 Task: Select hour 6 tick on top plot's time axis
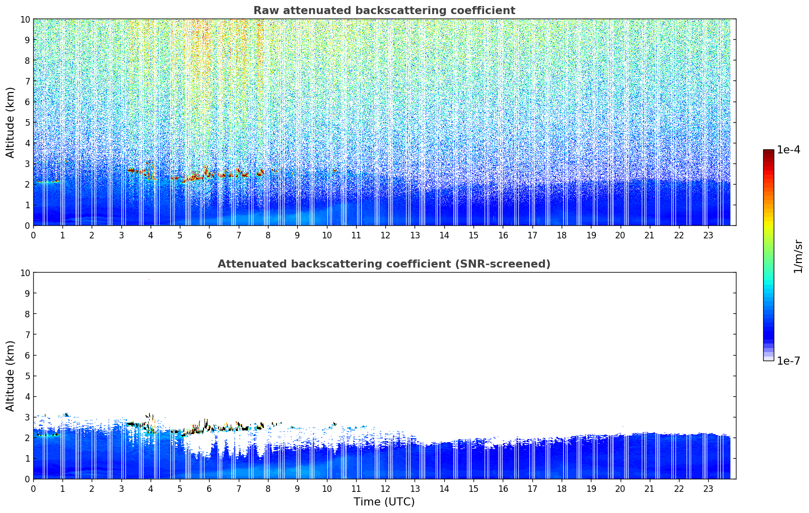pyautogui.click(x=209, y=235)
